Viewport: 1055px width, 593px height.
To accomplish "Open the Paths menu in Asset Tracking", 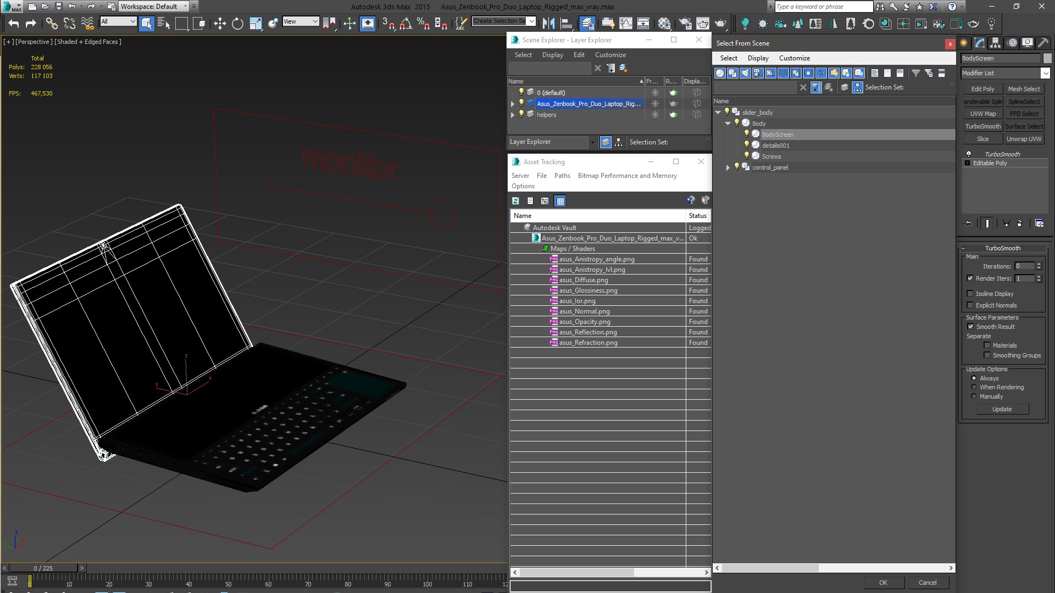I will (x=562, y=176).
